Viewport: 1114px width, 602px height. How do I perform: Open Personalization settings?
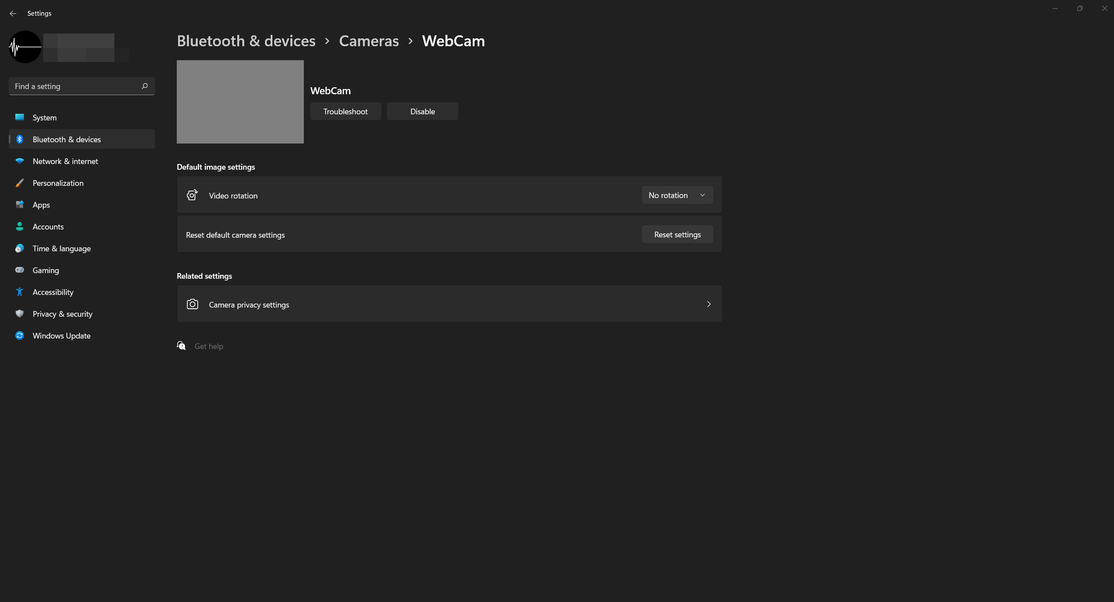(82, 183)
